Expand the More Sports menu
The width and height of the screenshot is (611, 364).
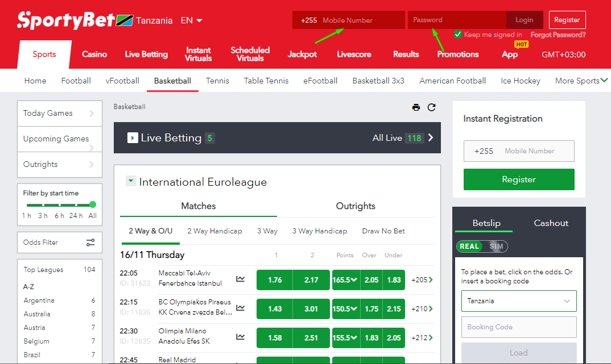click(x=581, y=81)
